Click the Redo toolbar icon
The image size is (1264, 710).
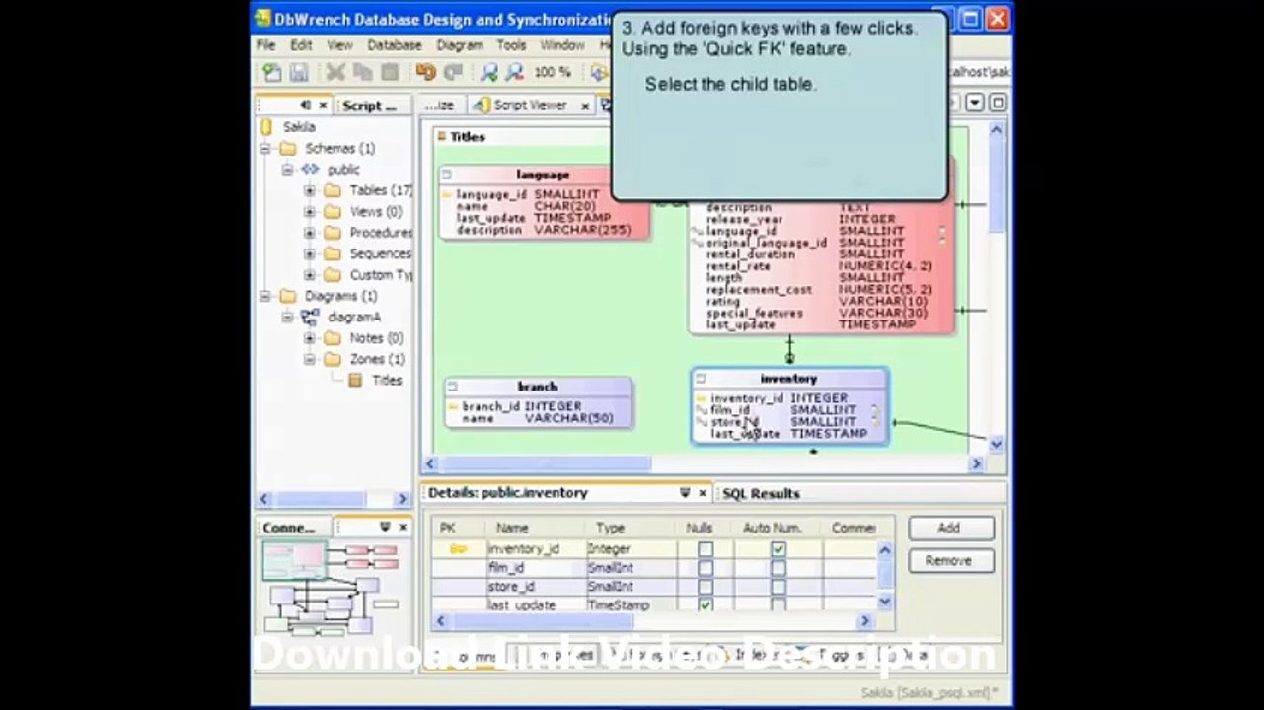pos(453,72)
